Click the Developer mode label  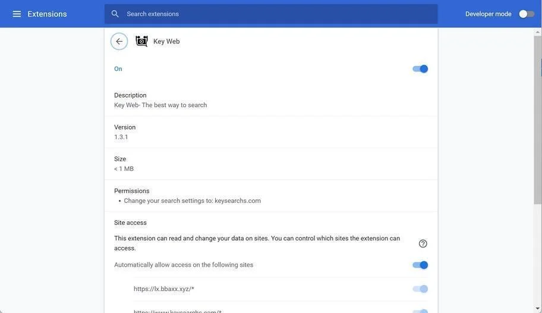coord(488,14)
